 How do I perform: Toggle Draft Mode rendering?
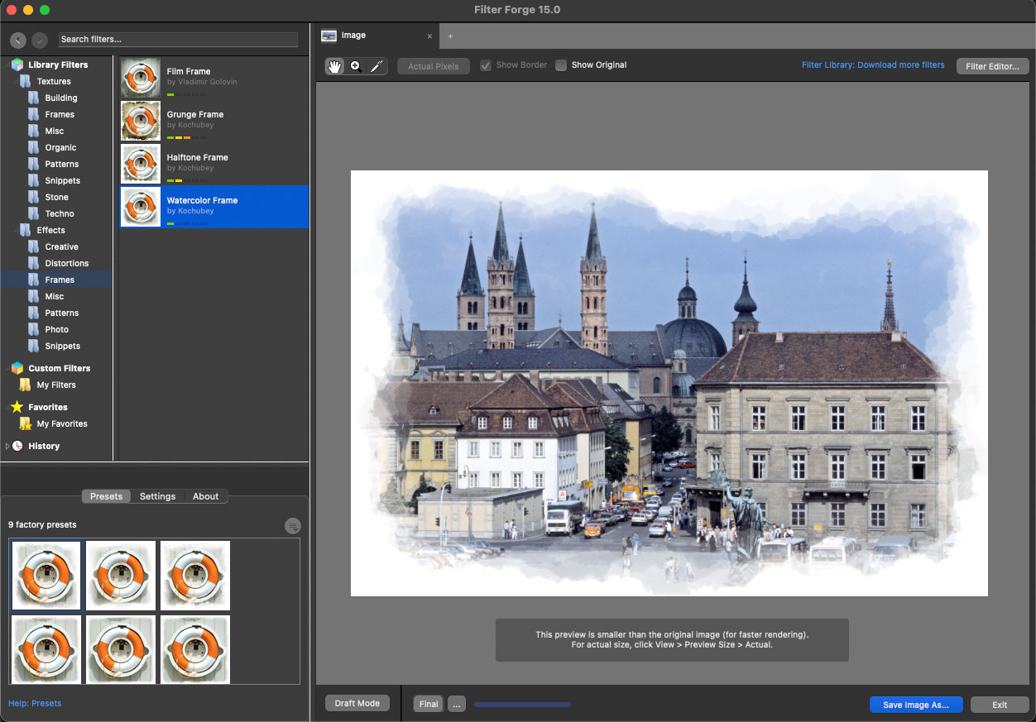[x=357, y=703]
